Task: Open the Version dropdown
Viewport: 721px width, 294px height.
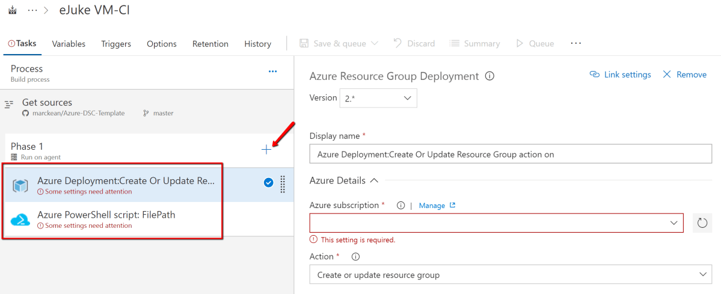Action: [x=378, y=98]
